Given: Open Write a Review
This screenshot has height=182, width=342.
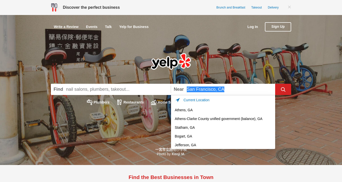Looking at the screenshot, I should pos(66,27).
